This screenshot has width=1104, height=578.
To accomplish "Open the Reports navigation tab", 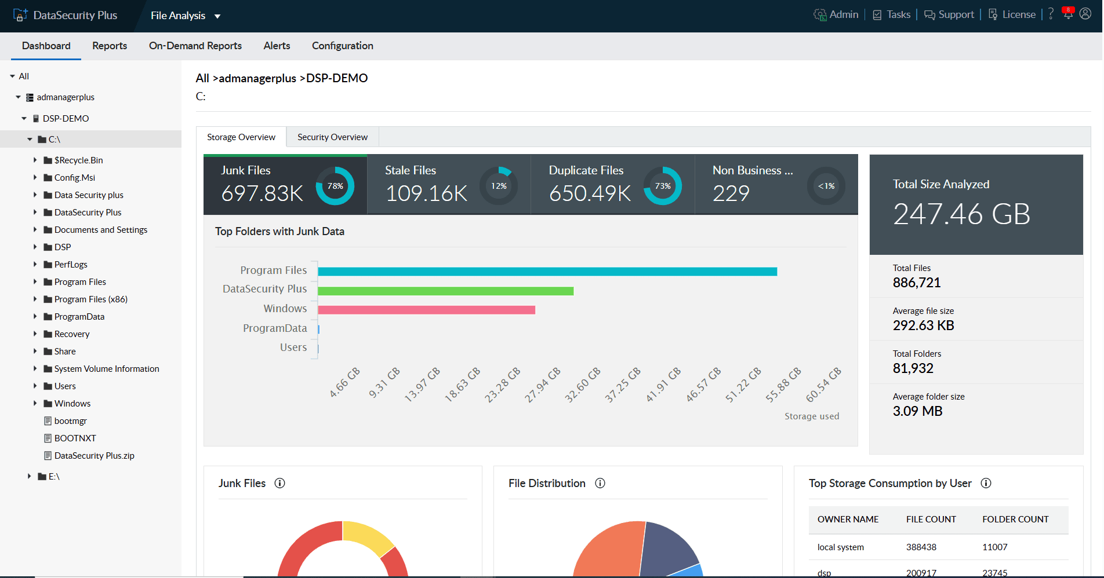I will point(109,46).
